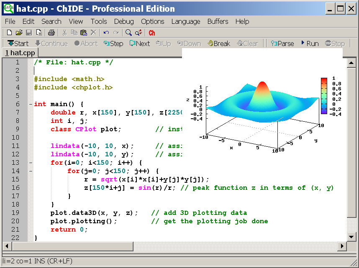This screenshot has height=268, width=359.
Task: Open the Tools menu
Action: [x=99, y=21]
